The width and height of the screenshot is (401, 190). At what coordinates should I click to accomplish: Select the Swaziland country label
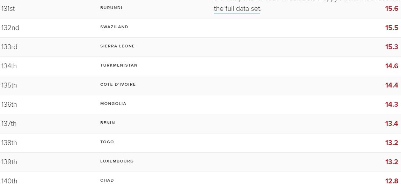click(114, 27)
